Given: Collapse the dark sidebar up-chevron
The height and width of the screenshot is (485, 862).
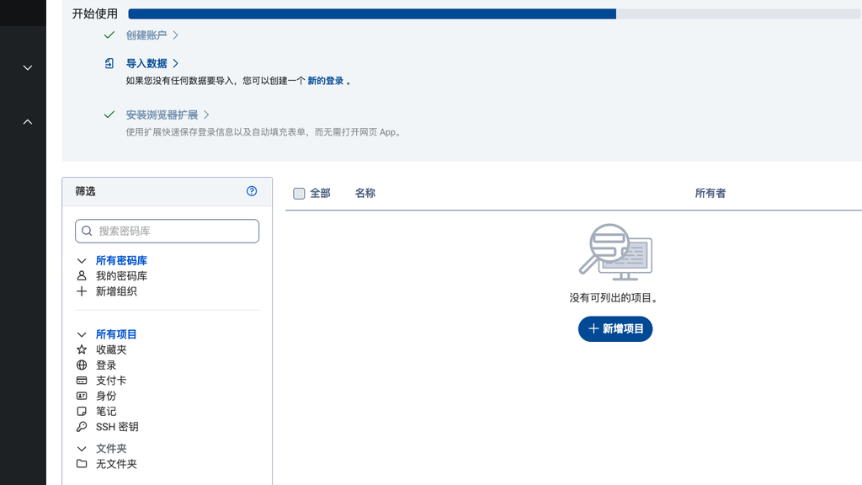Looking at the screenshot, I should pyautogui.click(x=28, y=121).
